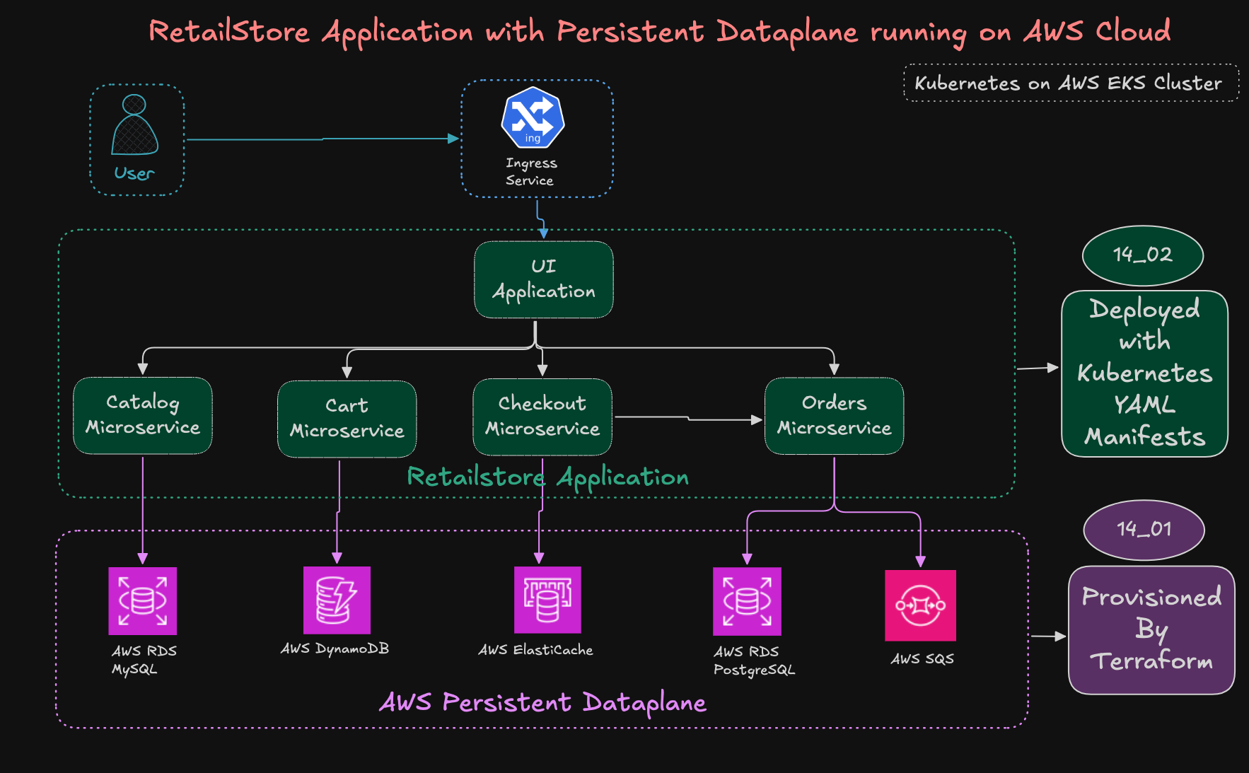Select the Catalog Microservice node
The image size is (1249, 773).
click(x=142, y=417)
